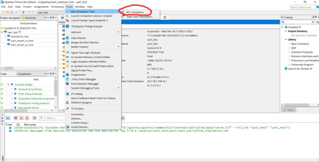Click the TimeQuest Timing Analyzer icon
This screenshot has height=162, width=319.
pyautogui.click(x=67, y=26)
